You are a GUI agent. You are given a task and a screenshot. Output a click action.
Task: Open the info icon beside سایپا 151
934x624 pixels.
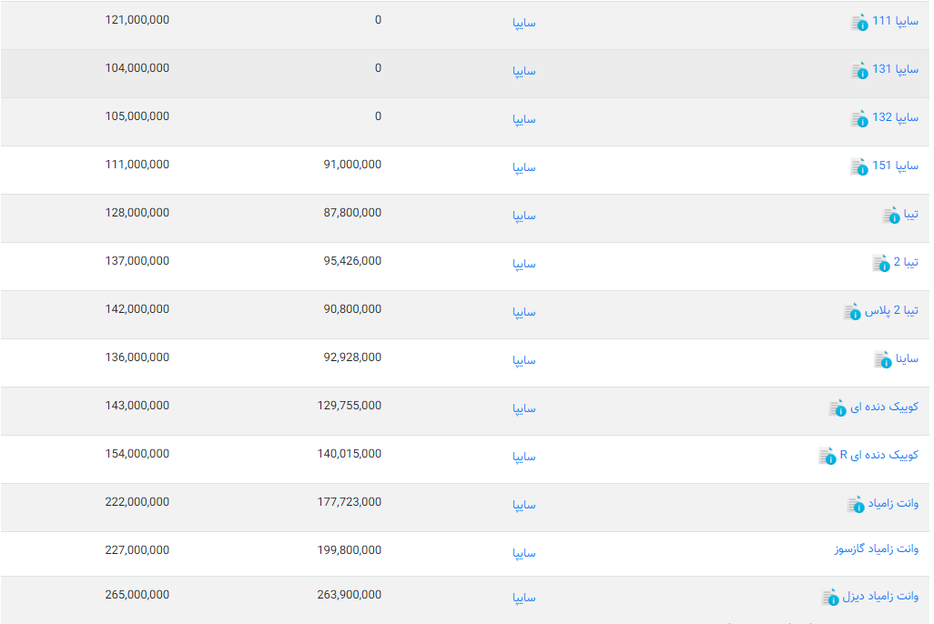pos(859,167)
